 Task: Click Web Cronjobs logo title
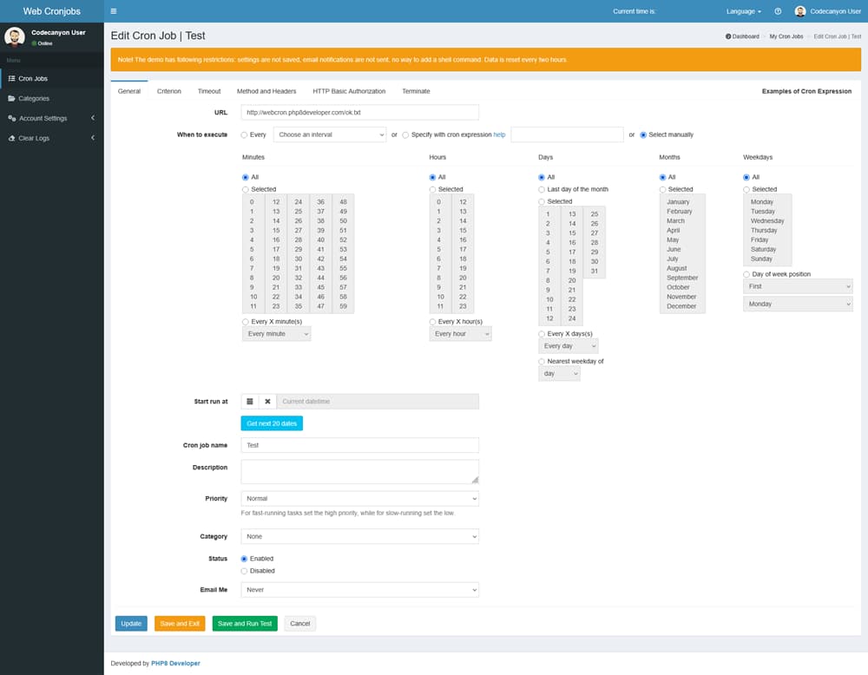51,11
